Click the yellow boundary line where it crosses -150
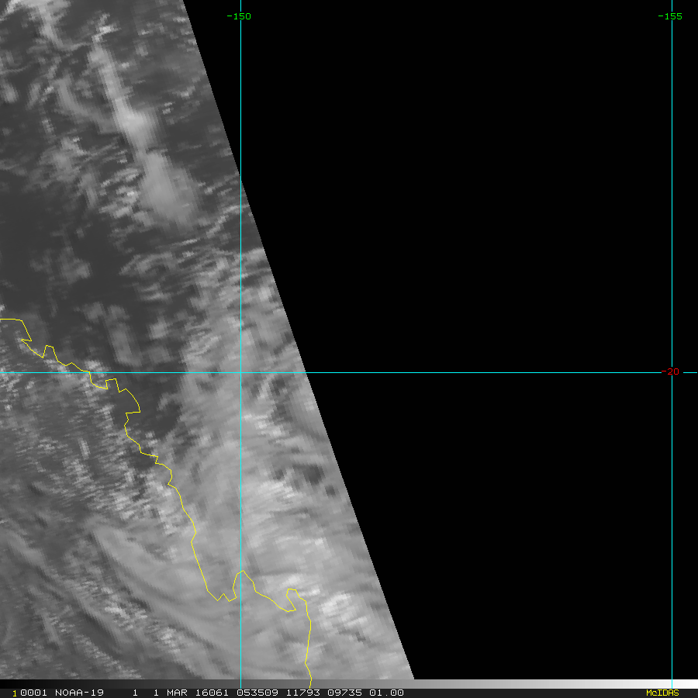 pyautogui.click(x=241, y=572)
